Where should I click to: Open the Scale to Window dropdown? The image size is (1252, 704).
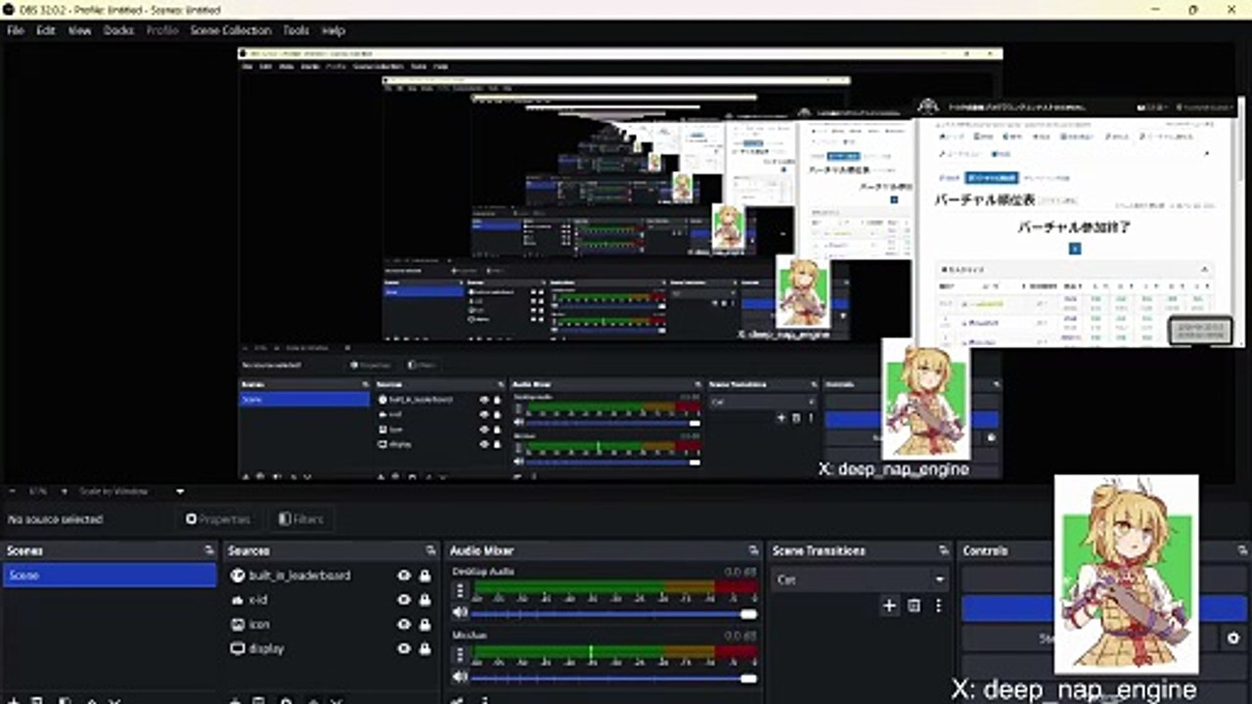[x=130, y=491]
